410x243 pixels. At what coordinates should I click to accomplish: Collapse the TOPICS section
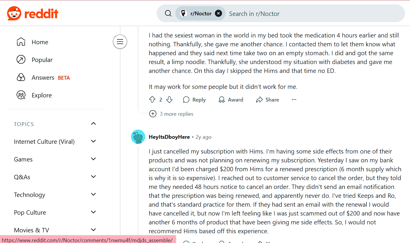(93, 124)
